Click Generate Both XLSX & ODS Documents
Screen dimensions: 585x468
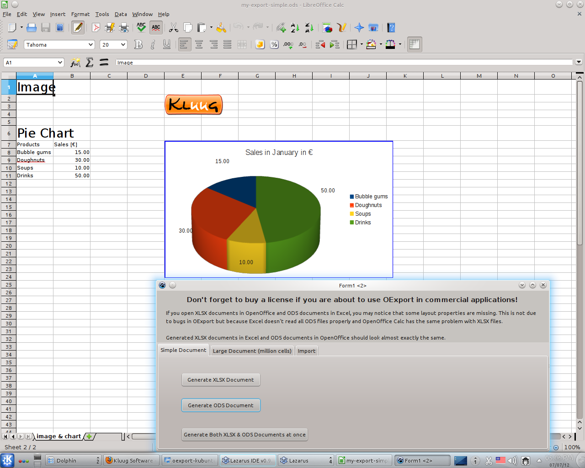pyautogui.click(x=245, y=435)
